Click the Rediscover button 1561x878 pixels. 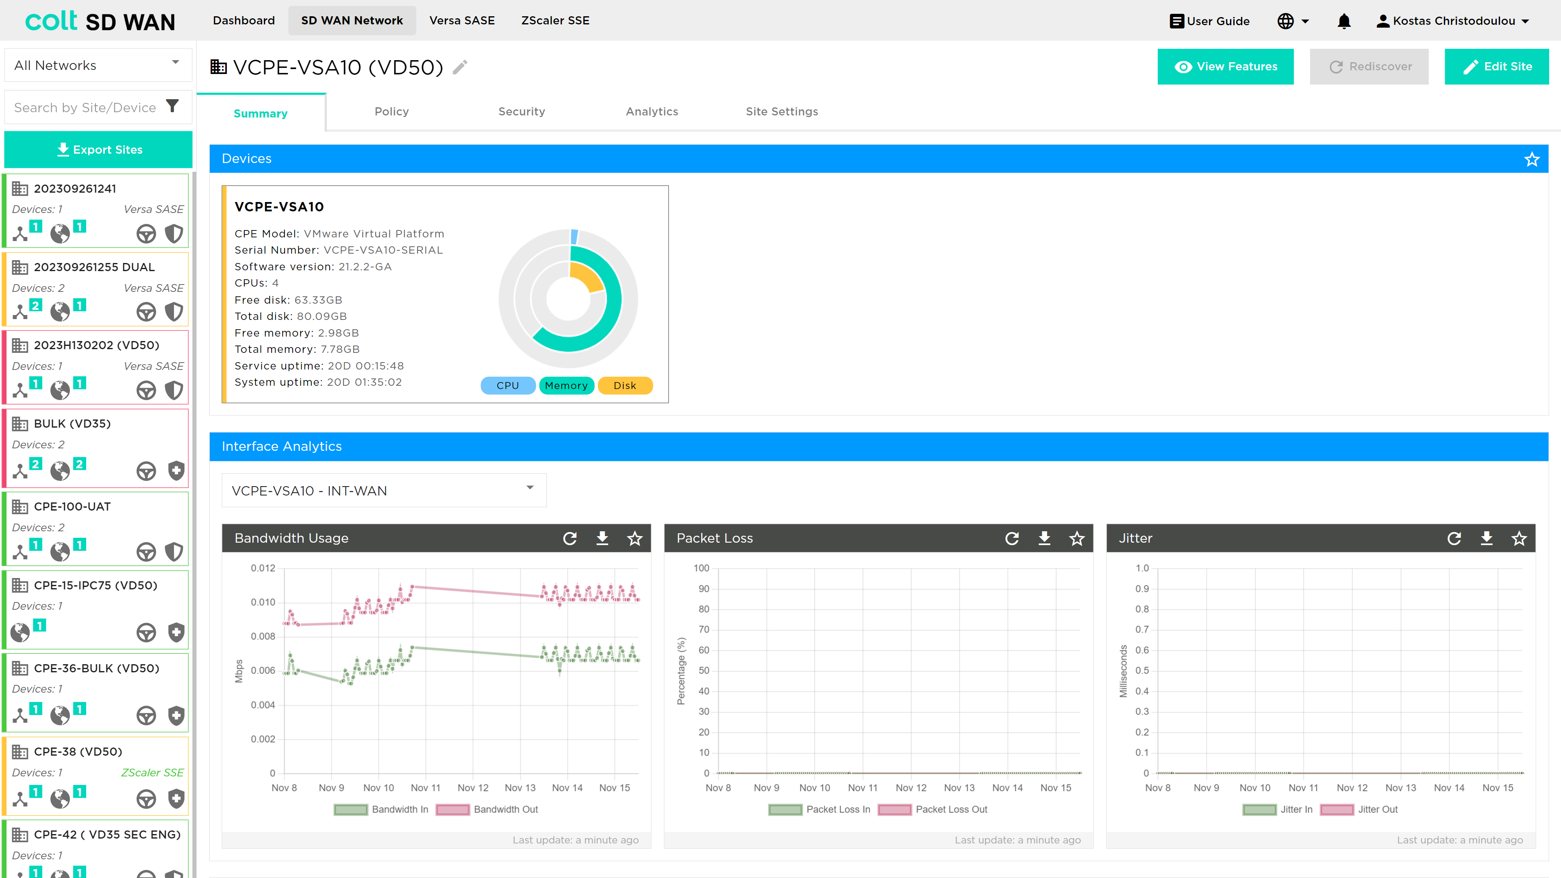[x=1369, y=67]
